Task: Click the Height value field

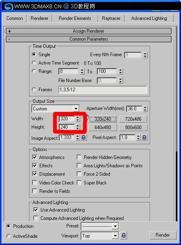Action: 67,127
